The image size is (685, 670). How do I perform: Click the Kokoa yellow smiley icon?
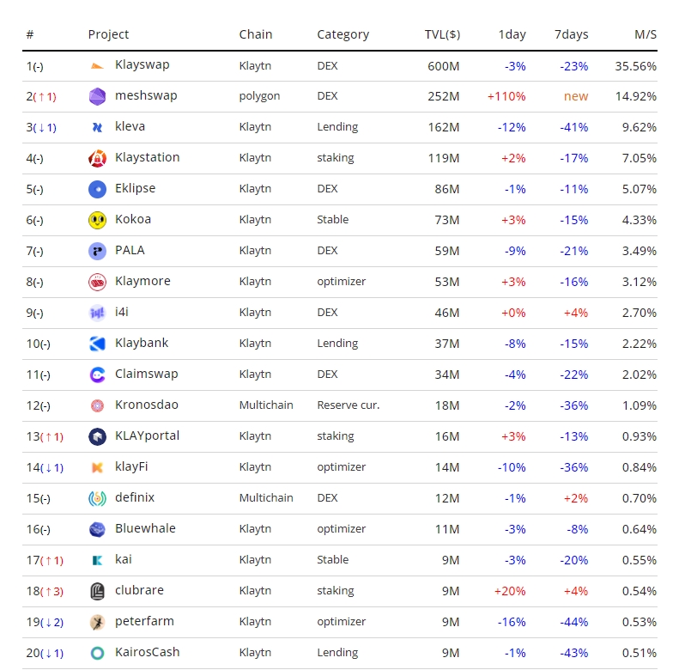click(97, 220)
